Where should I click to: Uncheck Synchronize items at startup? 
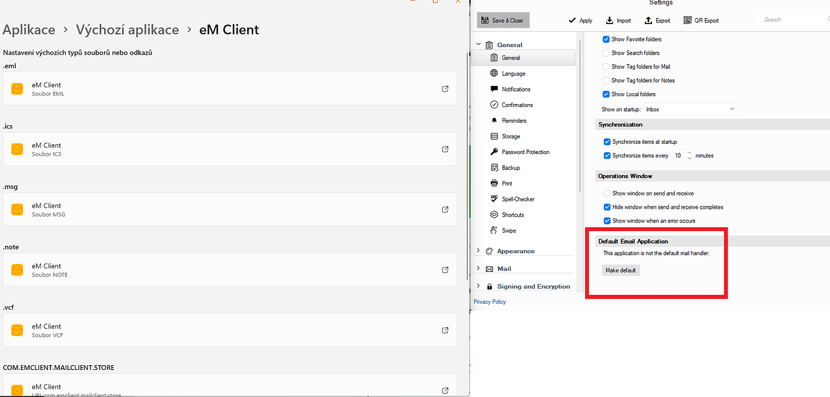(607, 142)
